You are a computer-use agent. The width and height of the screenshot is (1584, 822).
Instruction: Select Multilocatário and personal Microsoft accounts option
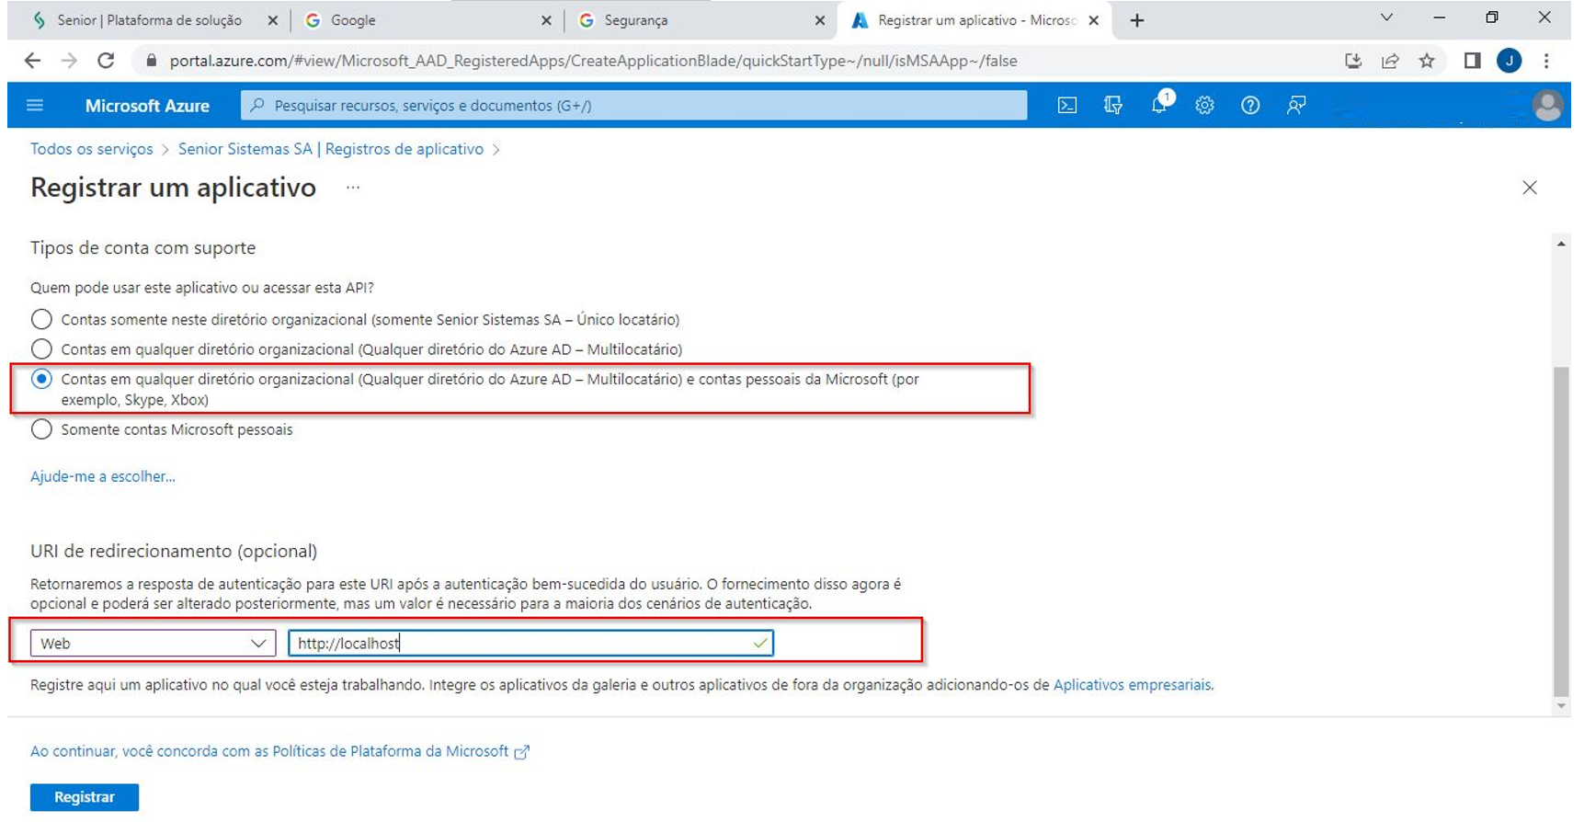41,379
